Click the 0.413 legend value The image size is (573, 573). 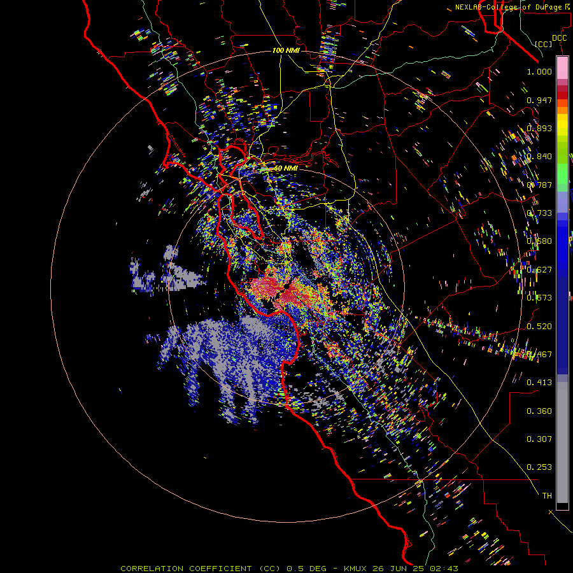(x=539, y=383)
